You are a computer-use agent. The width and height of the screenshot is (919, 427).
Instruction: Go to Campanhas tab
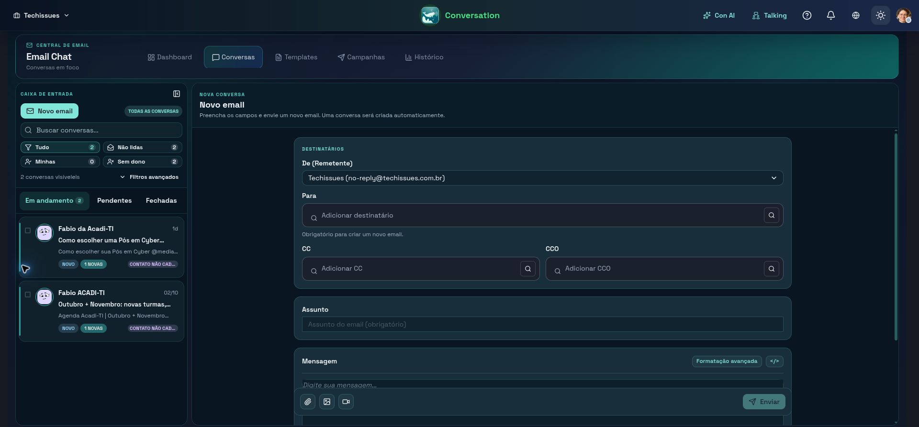pyautogui.click(x=361, y=57)
